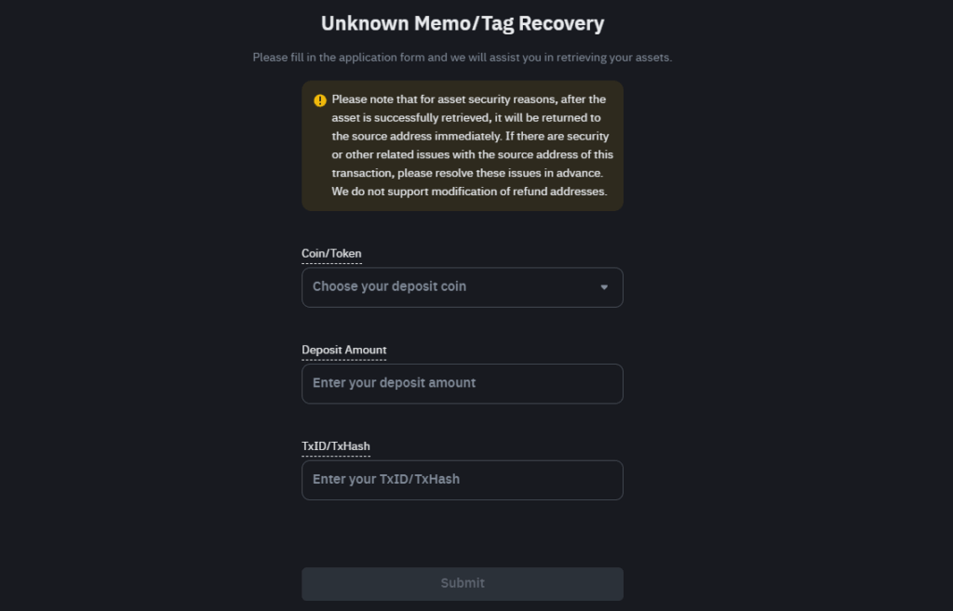The image size is (953, 611).
Task: Focus the Enter your deposit amount field
Action: pos(463,384)
